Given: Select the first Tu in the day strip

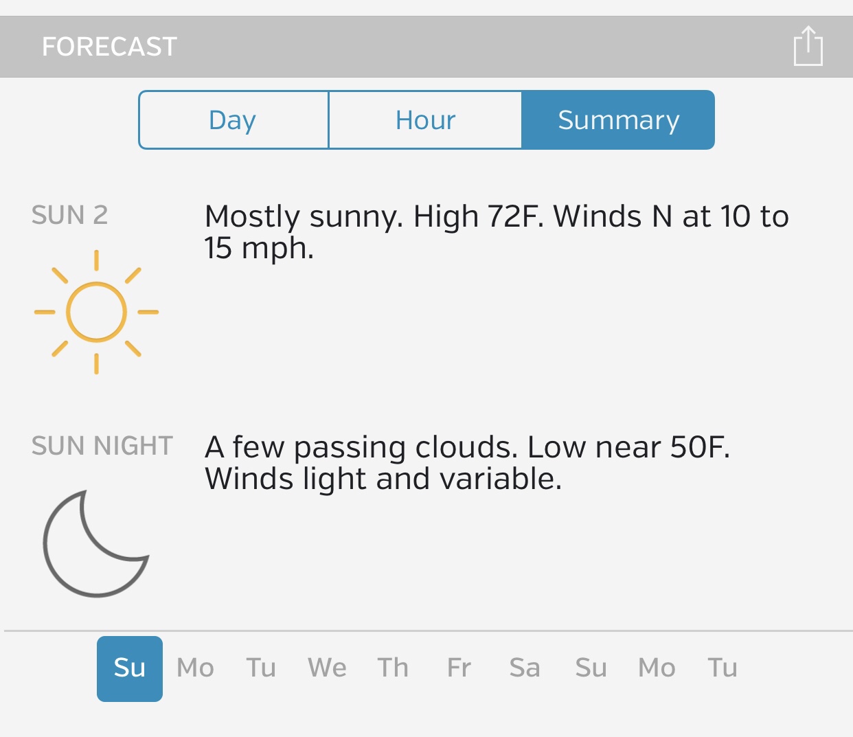Looking at the screenshot, I should [261, 668].
